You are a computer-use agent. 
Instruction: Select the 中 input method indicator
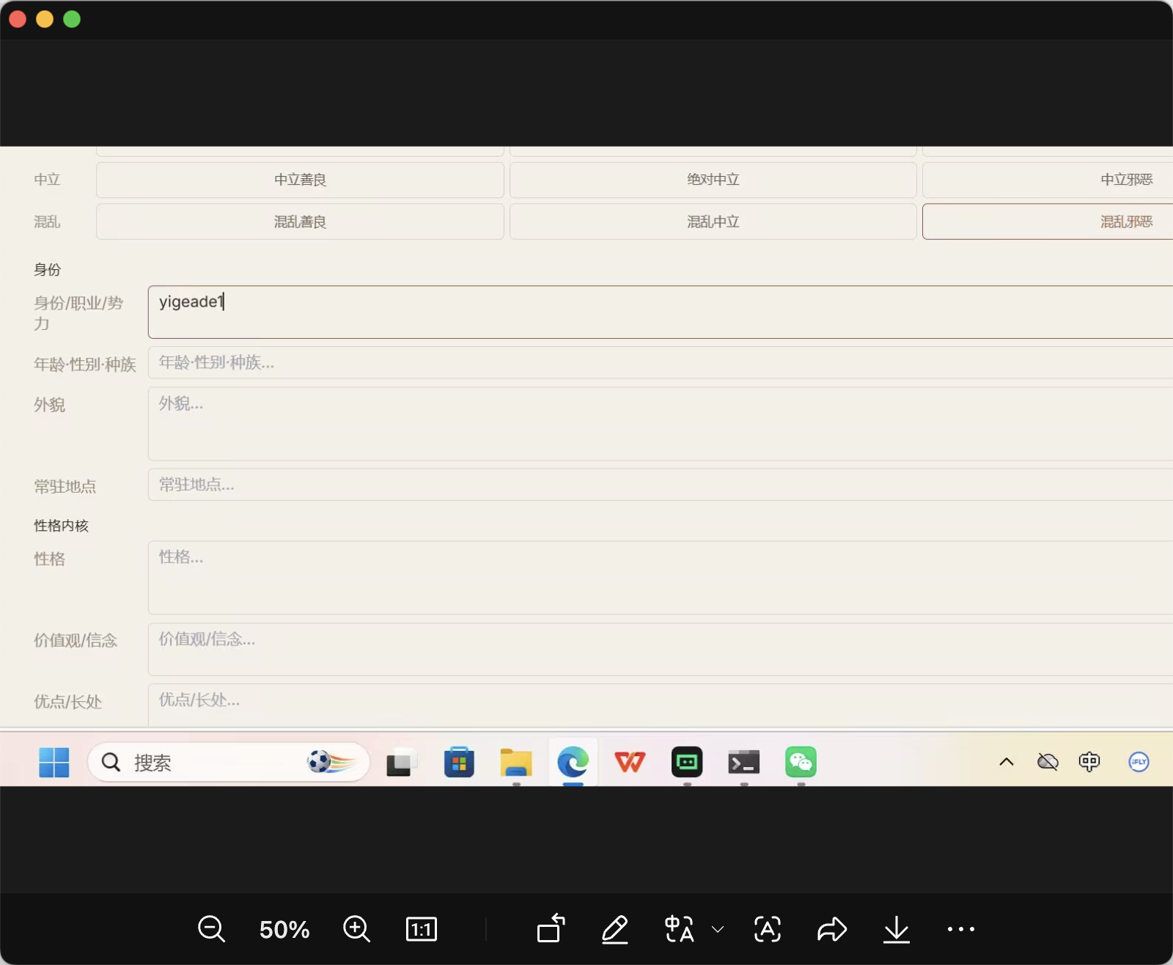click(1089, 762)
